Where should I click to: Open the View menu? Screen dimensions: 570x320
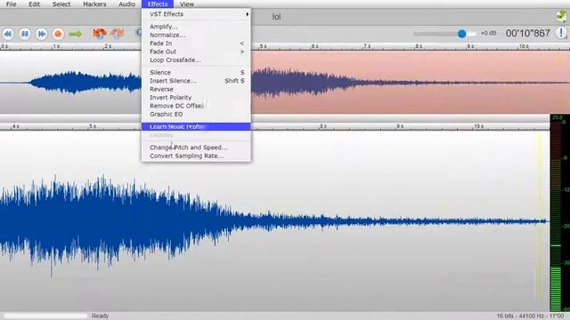tap(187, 4)
